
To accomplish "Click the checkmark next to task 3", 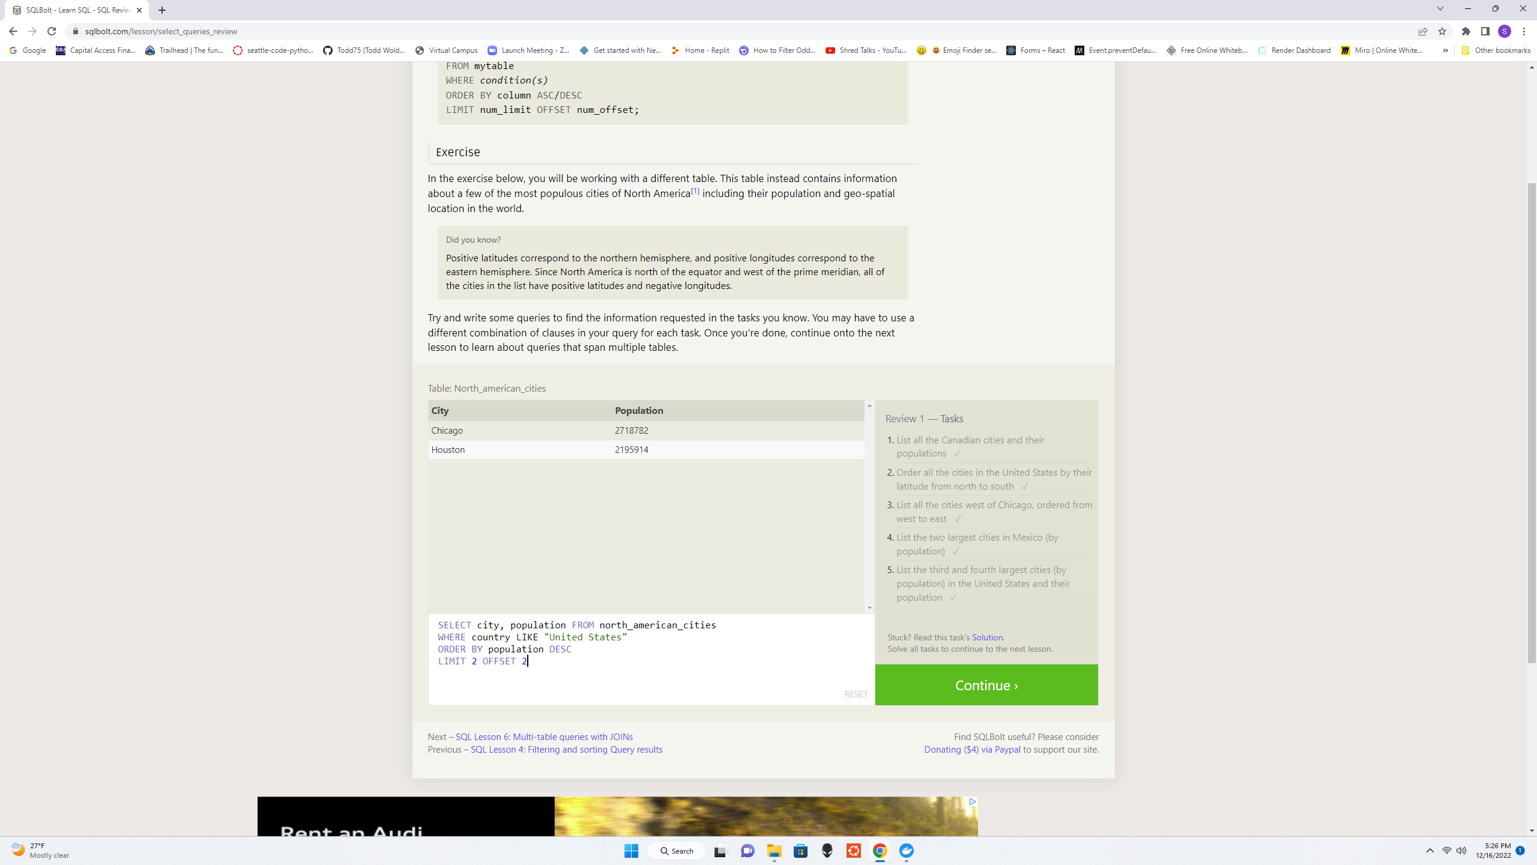I will point(958,518).
